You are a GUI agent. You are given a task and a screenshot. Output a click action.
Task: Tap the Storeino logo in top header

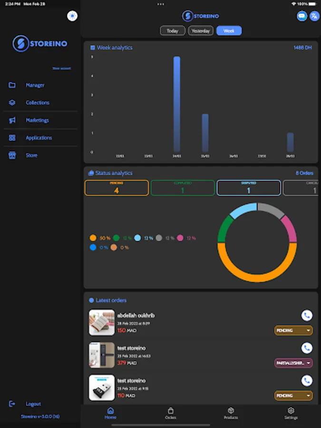201,16
